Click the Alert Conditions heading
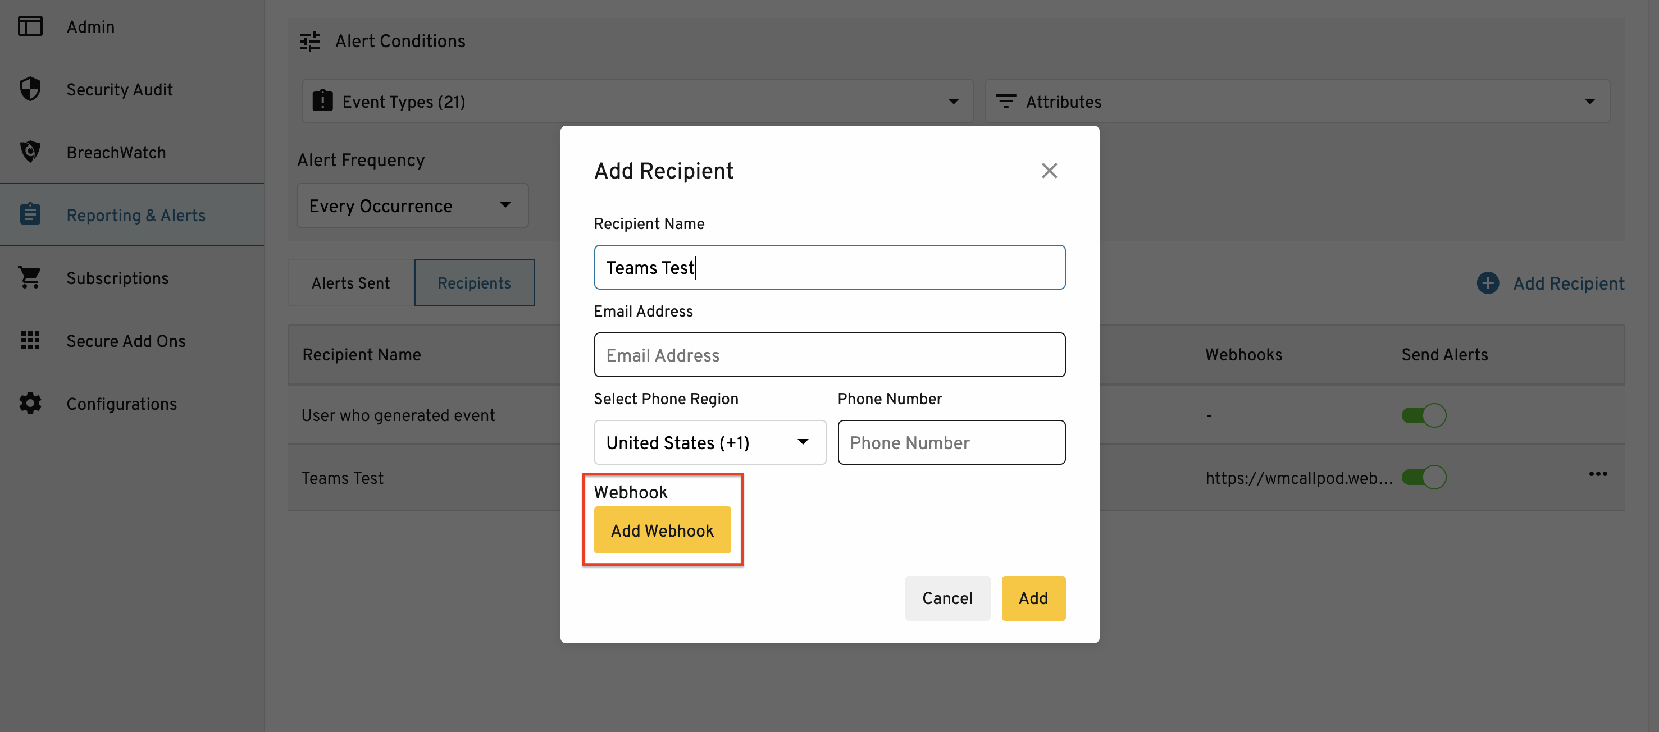The height and width of the screenshot is (732, 1659). 400,41
